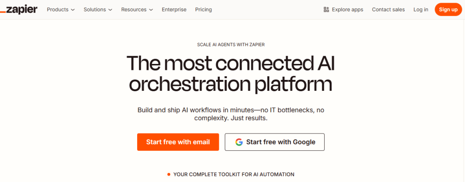The height and width of the screenshot is (182, 465).
Task: Click Your Complete Toolkit for AI Automation text
Action: [x=234, y=175]
